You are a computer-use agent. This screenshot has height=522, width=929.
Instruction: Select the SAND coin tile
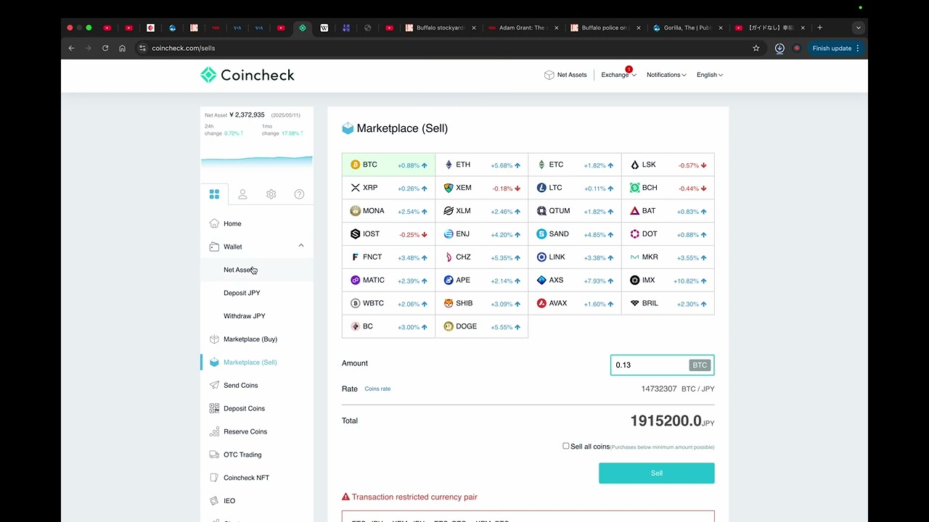click(x=575, y=234)
